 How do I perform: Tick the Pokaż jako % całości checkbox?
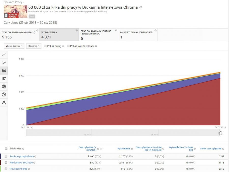68,46
